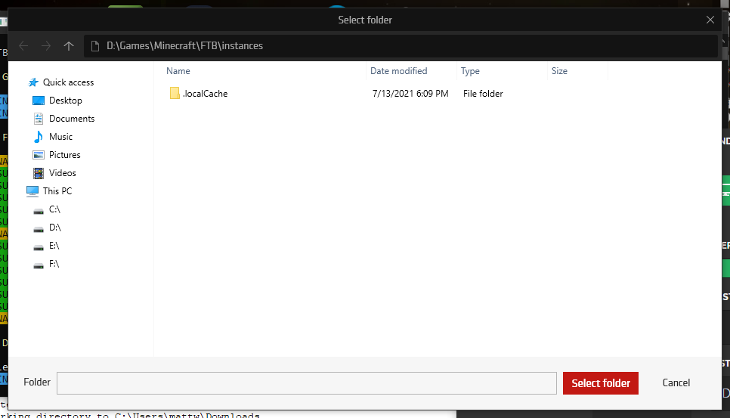Open the C:\ drive

pyautogui.click(x=54, y=209)
